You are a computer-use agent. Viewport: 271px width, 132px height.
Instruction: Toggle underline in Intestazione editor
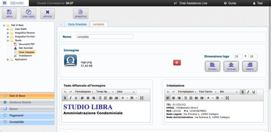point(254,92)
